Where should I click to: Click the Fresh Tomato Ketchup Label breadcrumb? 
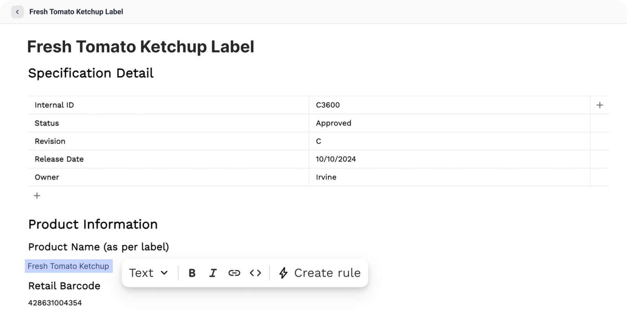click(x=76, y=12)
